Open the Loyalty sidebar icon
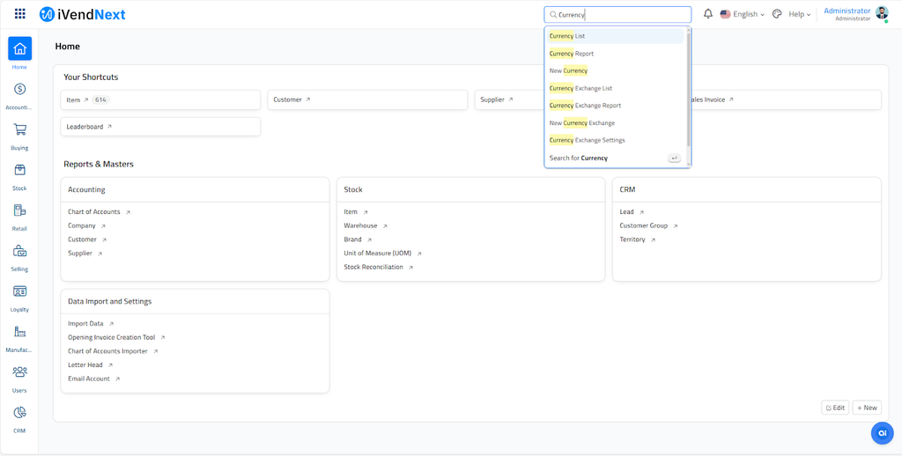902x456 pixels. (x=19, y=292)
